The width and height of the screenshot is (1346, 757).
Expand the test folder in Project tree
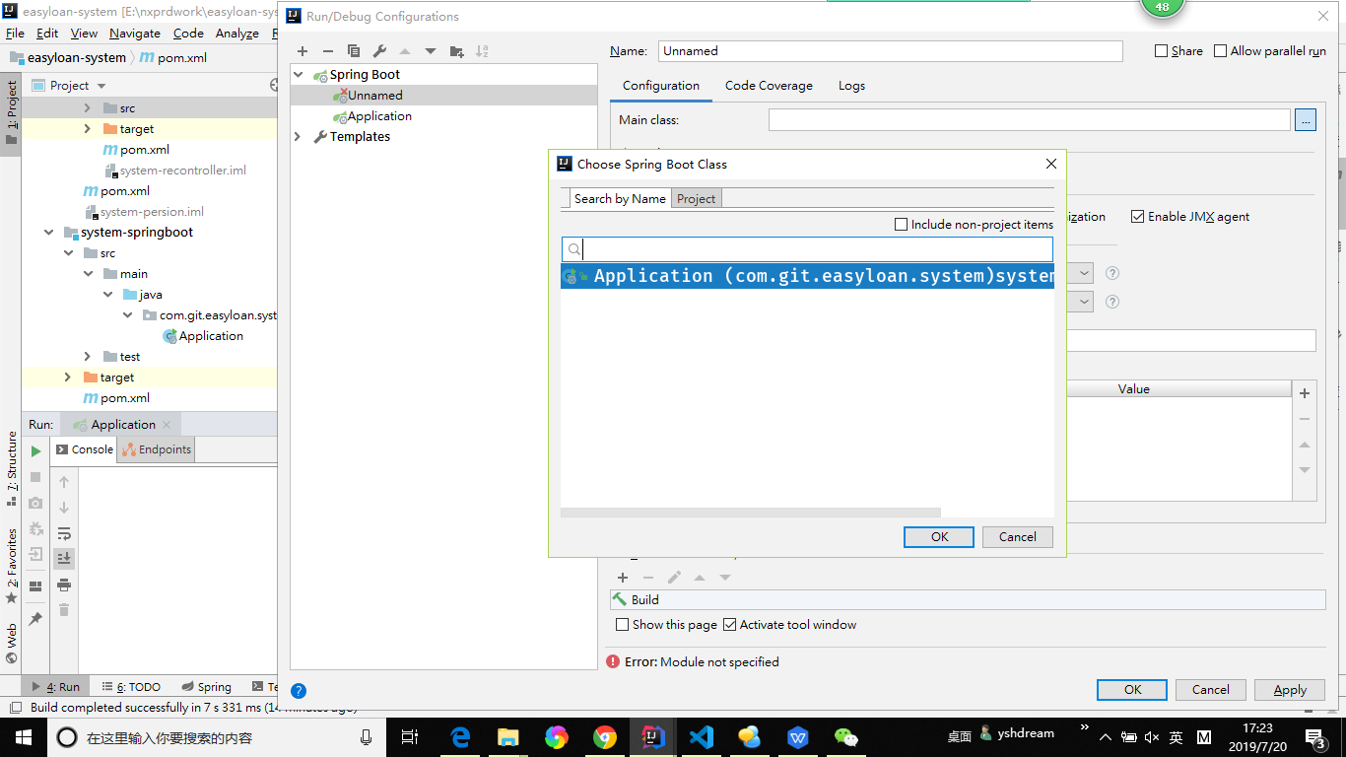[87, 357]
